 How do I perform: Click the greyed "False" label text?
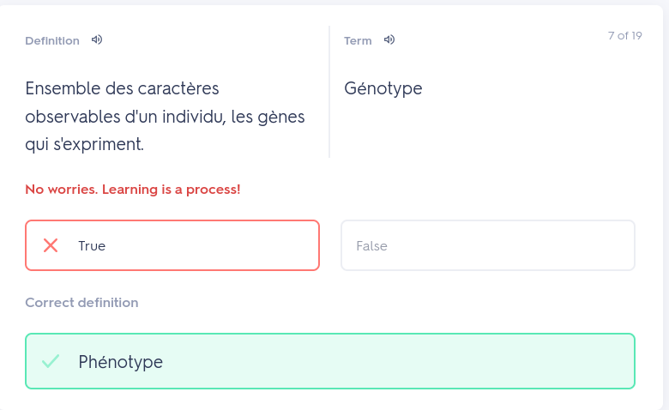click(371, 246)
